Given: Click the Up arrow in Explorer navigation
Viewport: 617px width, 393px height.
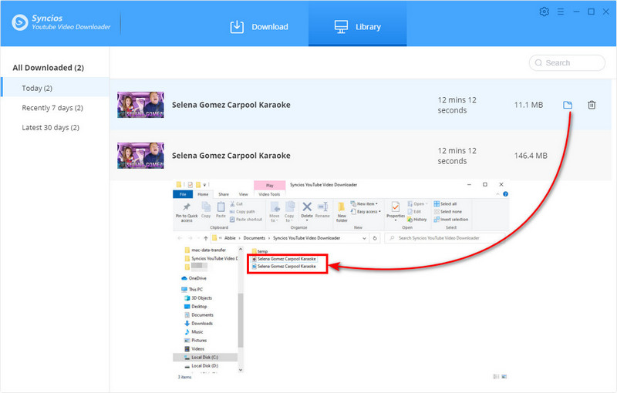Looking at the screenshot, I should coord(206,238).
